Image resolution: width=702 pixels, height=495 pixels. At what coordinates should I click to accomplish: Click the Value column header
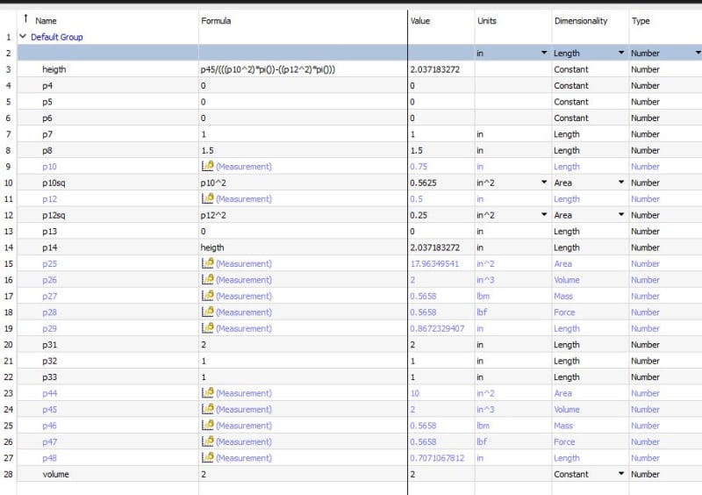420,20
